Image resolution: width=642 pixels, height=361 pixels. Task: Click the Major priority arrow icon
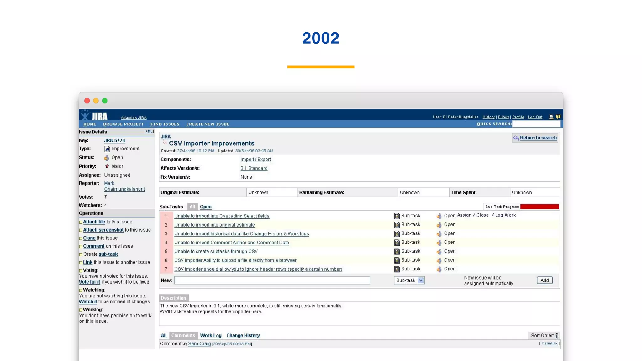click(x=107, y=166)
